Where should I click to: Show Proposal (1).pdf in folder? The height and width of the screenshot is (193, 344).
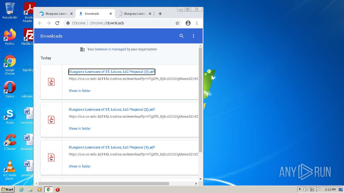[80, 166]
